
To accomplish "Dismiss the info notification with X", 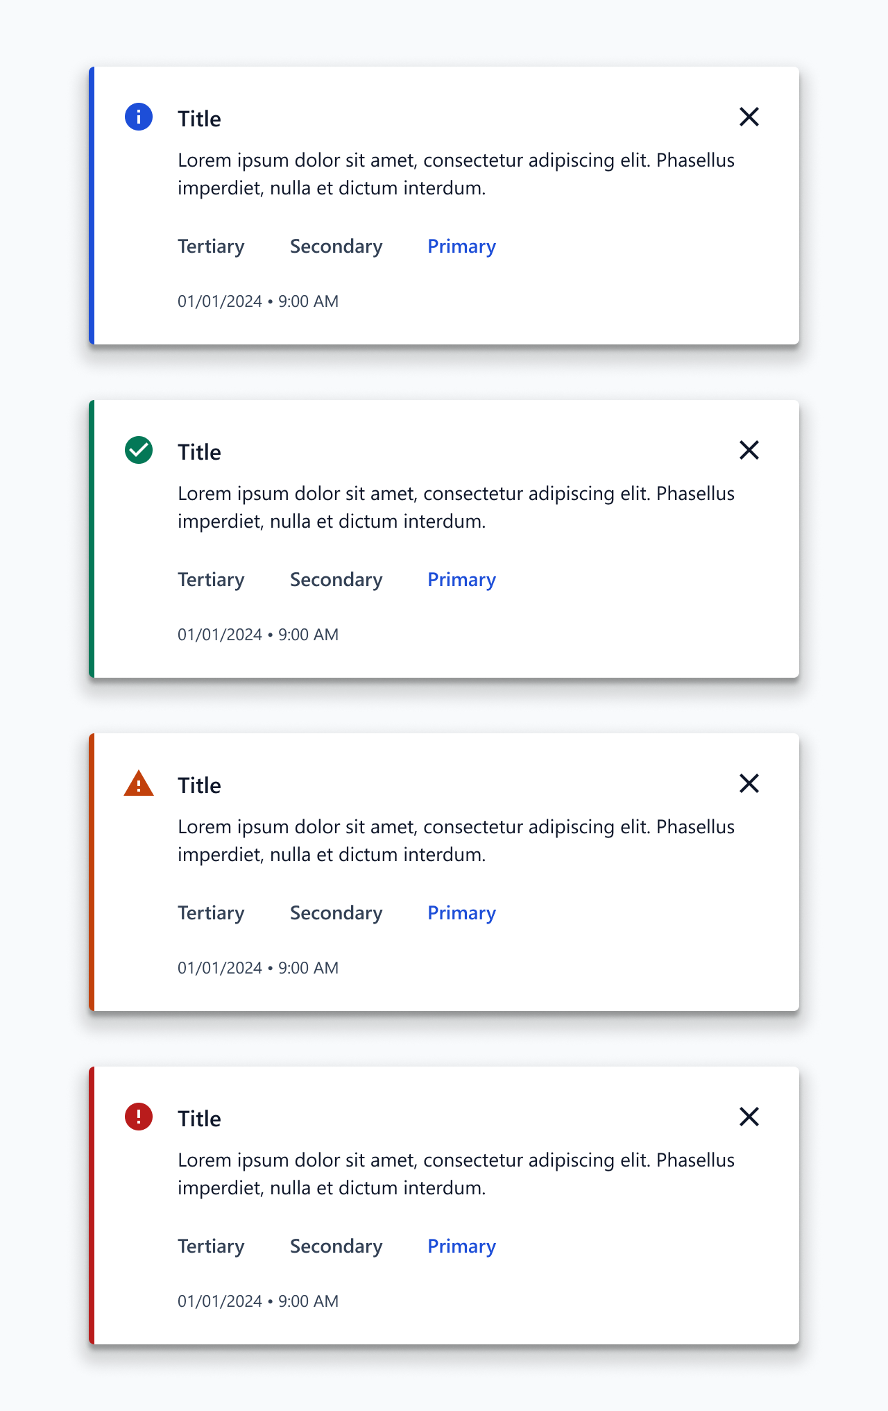I will pos(749,117).
